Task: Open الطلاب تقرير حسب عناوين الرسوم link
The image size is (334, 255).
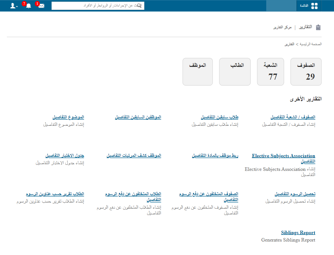Action: [55, 194]
